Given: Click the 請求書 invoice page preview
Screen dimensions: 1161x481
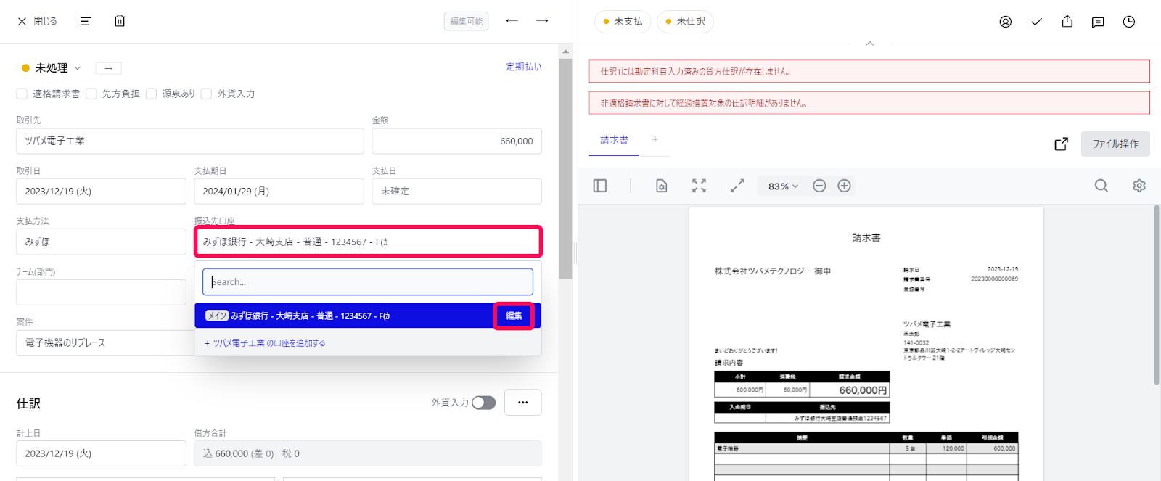Looking at the screenshot, I should tap(866, 344).
